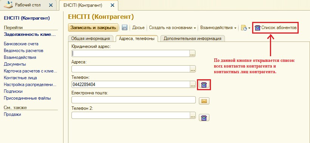Dial the number beside the Телефон field
The image size is (310, 143).
[204, 85]
